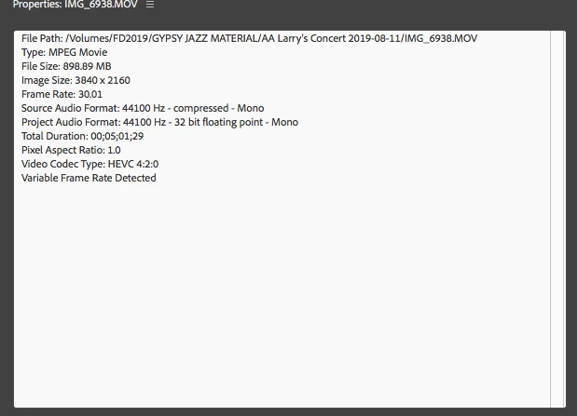Click the Variable Frame Rate Detected line
The height and width of the screenshot is (416, 577).
[89, 178]
